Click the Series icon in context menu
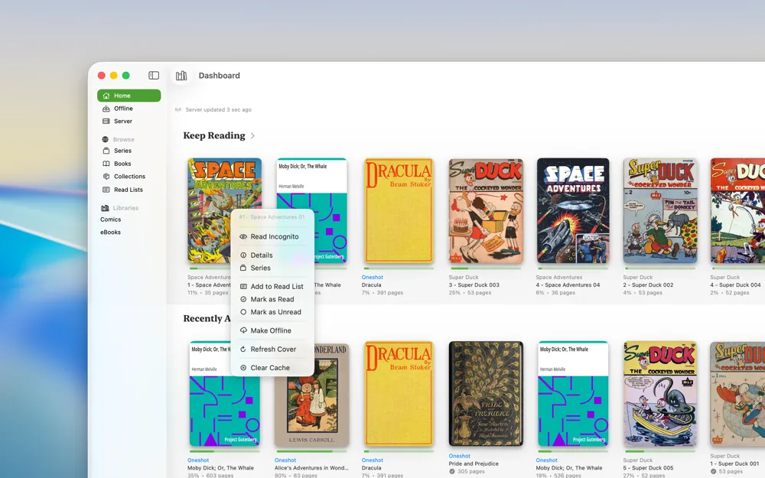 tap(243, 268)
